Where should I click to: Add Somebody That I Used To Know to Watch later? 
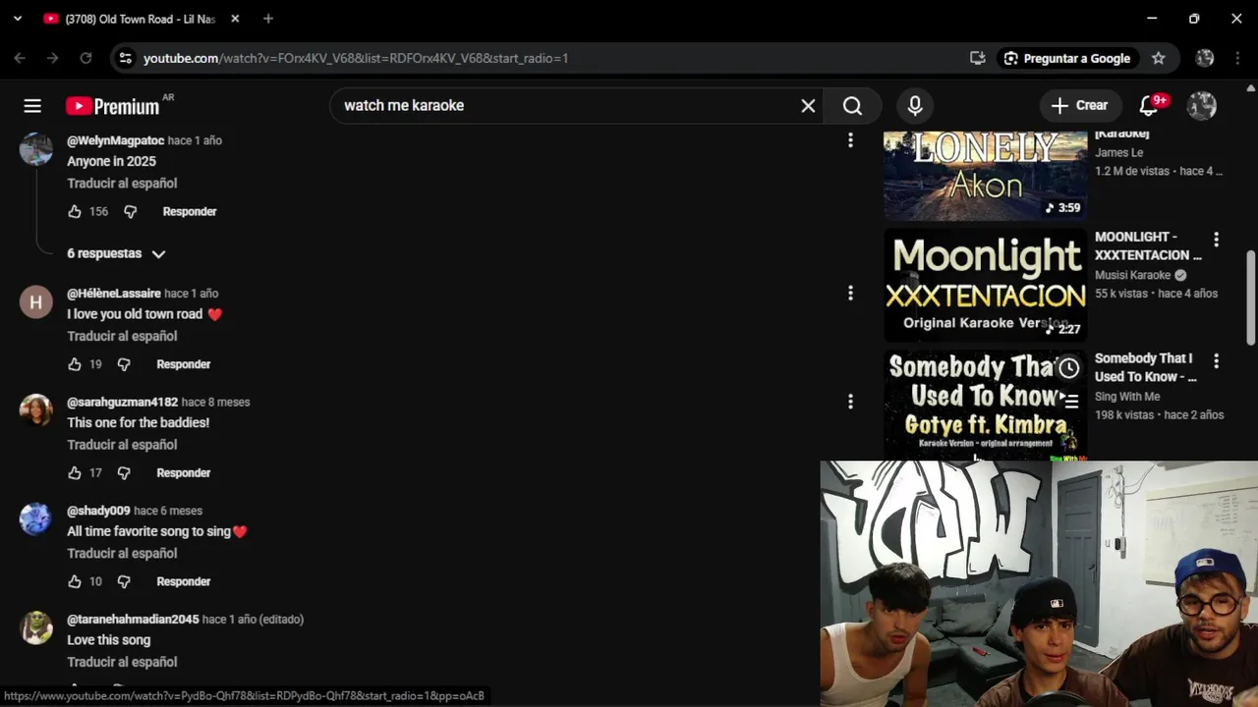(1068, 368)
